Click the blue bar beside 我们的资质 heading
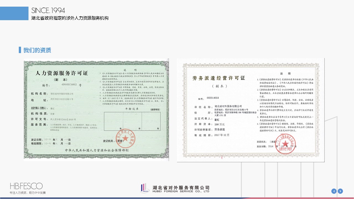354x199 pixels. pyautogui.click(x=20, y=50)
